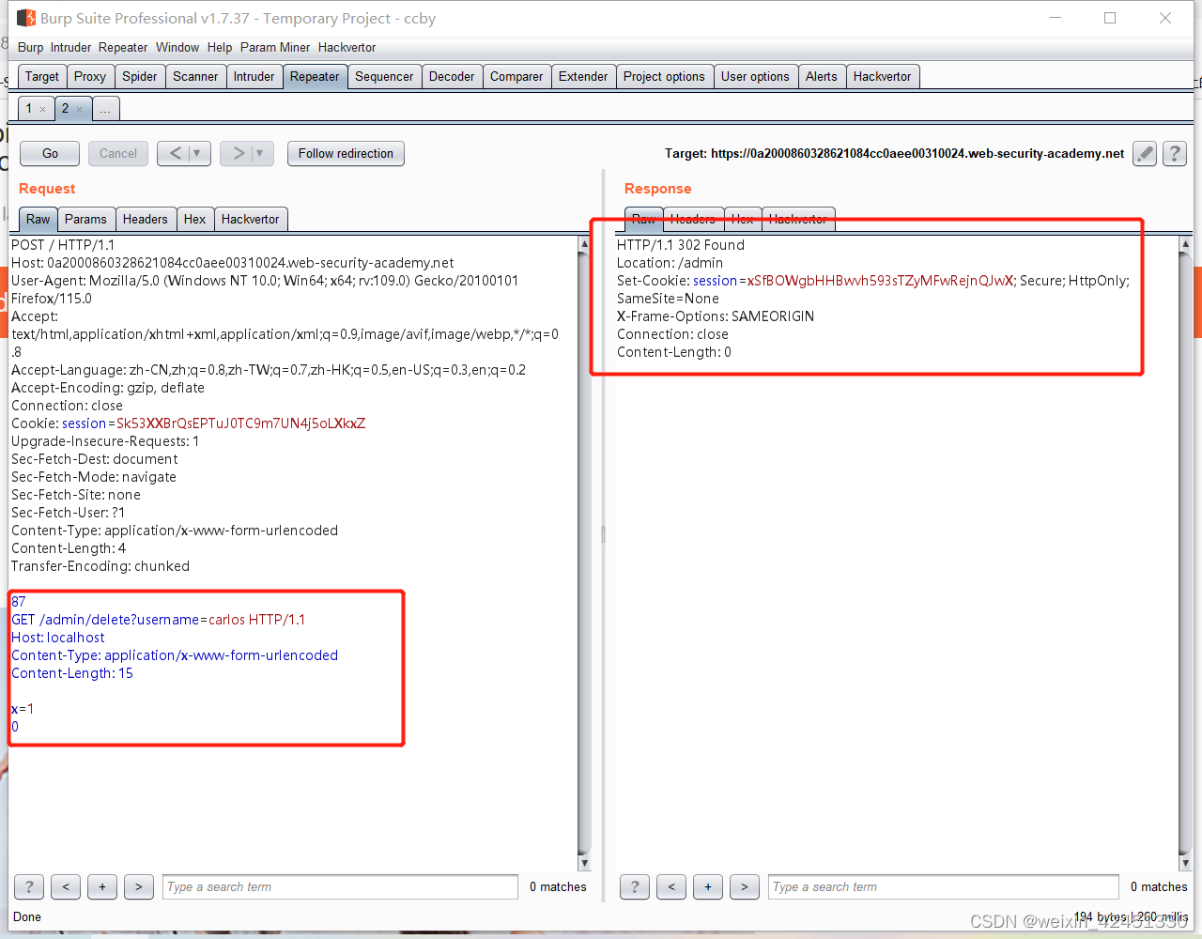Screen dimensions: 1202x939
Task: Open the Repeater menu in menu bar
Action: pos(123,47)
